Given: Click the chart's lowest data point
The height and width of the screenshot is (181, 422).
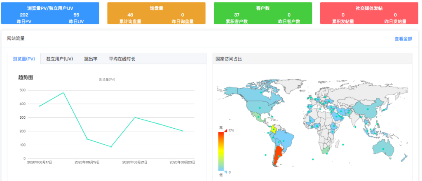Looking at the screenshot, I should coord(111,147).
